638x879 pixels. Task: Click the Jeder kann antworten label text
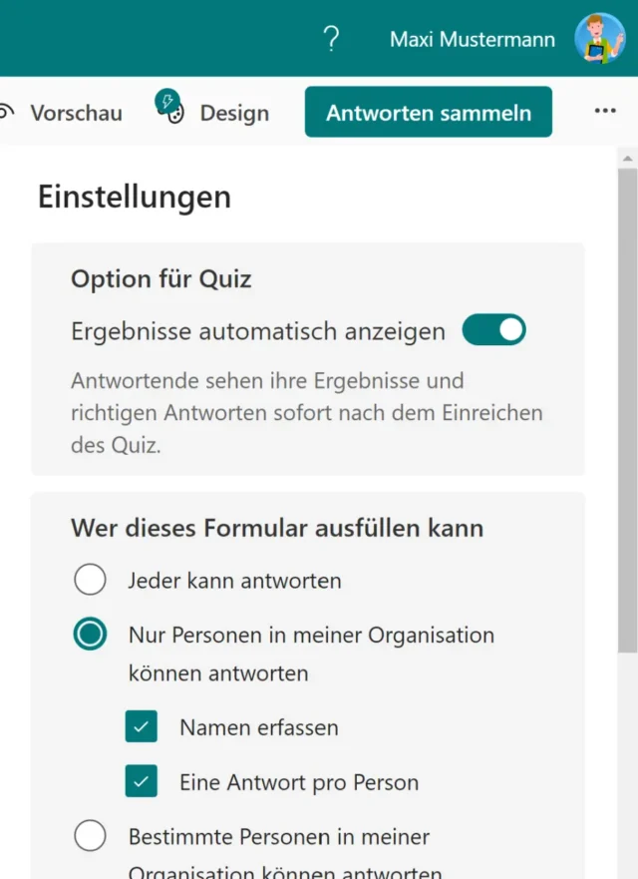click(234, 580)
